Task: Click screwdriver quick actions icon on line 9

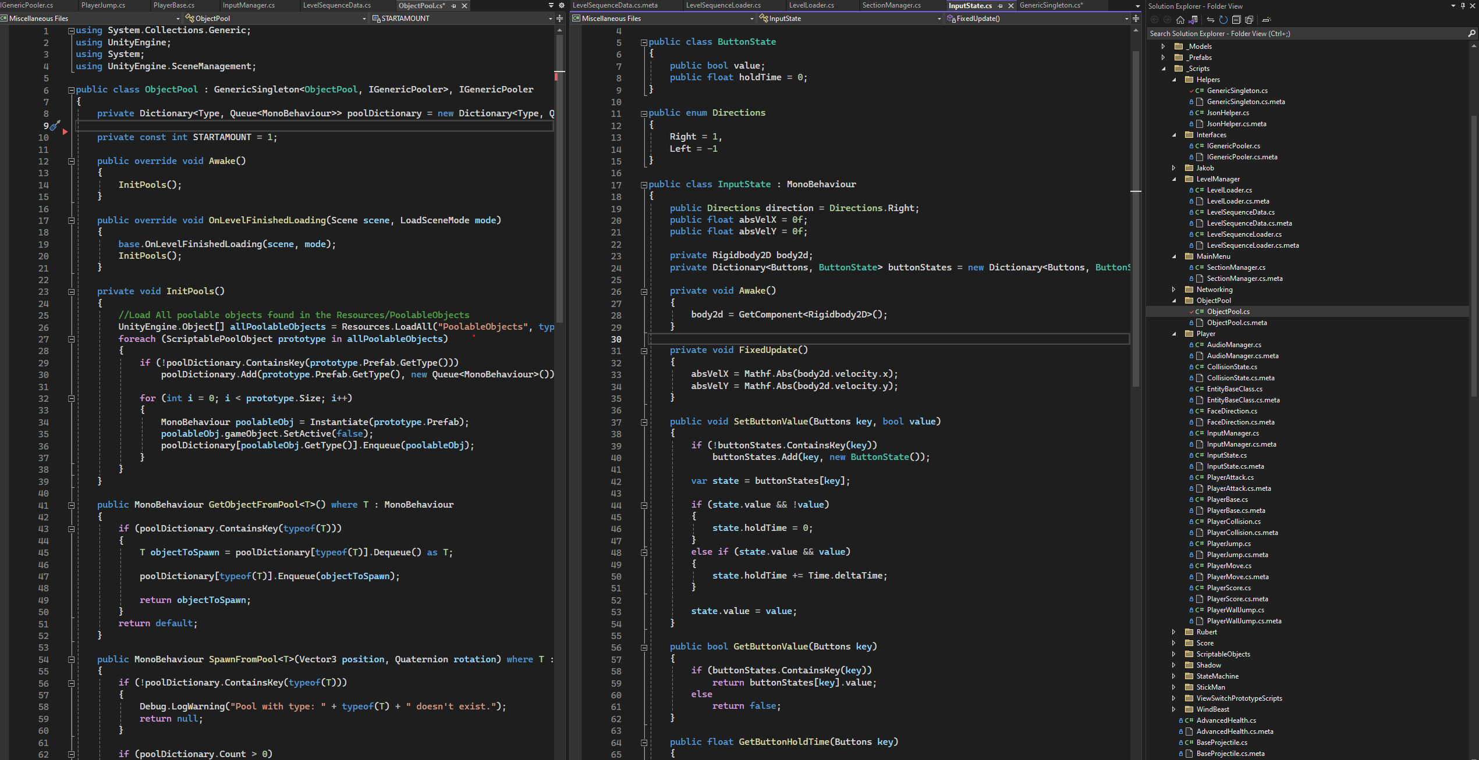Action: point(55,126)
